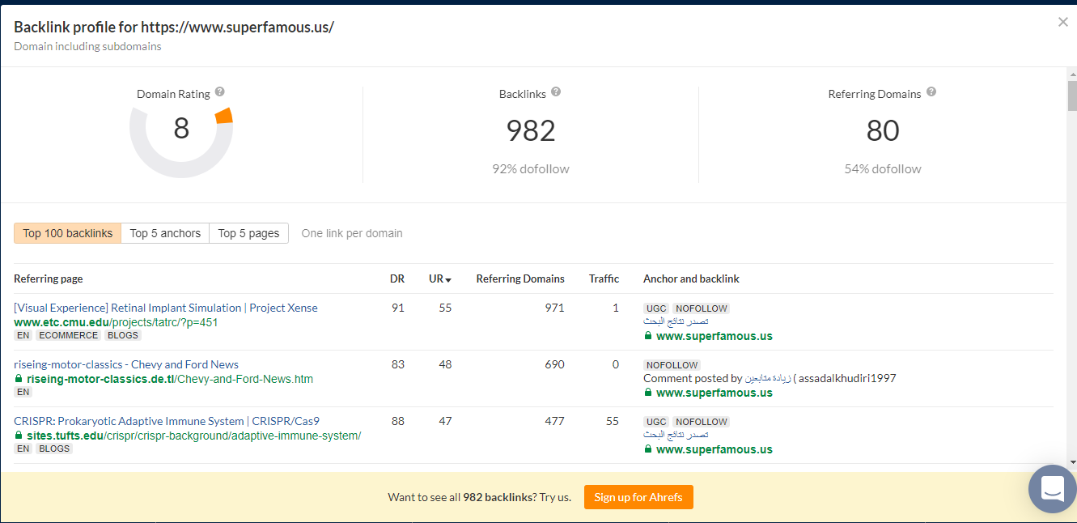
Task: Click the UGC tag in the www.etc.cmu.edu row
Action: click(x=656, y=308)
